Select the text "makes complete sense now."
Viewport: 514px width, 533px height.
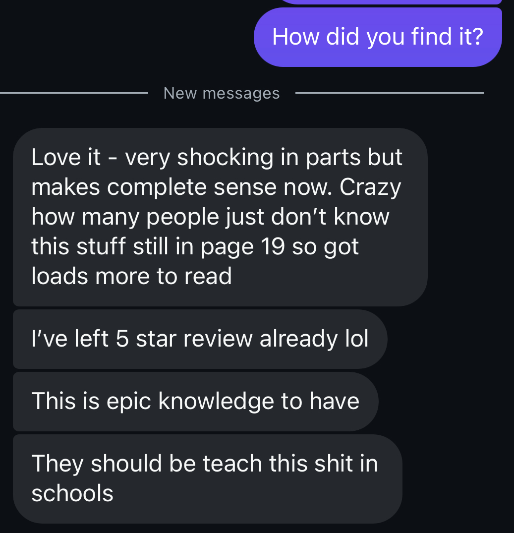[182, 187]
